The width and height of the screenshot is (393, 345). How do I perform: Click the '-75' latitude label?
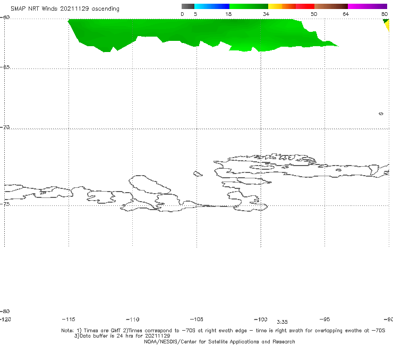click(5, 204)
